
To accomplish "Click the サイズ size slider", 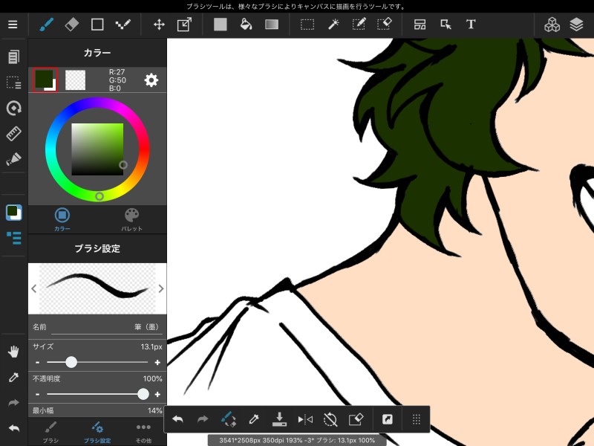I will click(97, 362).
